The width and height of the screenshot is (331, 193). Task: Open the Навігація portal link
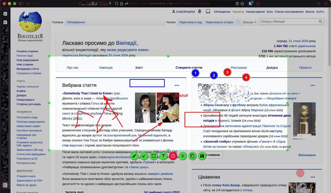click(106, 68)
